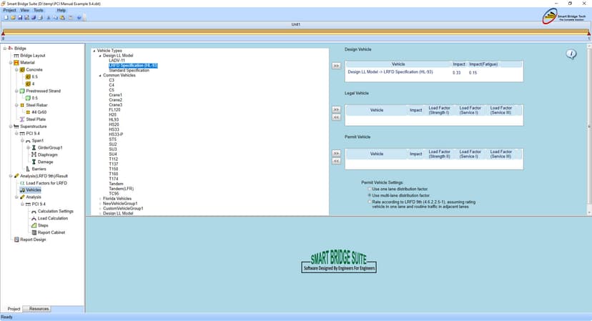Click the Prestressed Strand icon

(x=22, y=91)
